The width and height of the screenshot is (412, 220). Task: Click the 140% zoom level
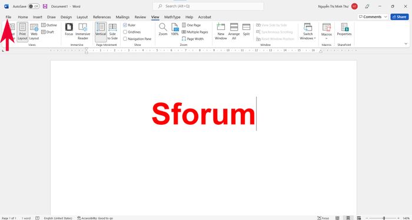(406, 218)
